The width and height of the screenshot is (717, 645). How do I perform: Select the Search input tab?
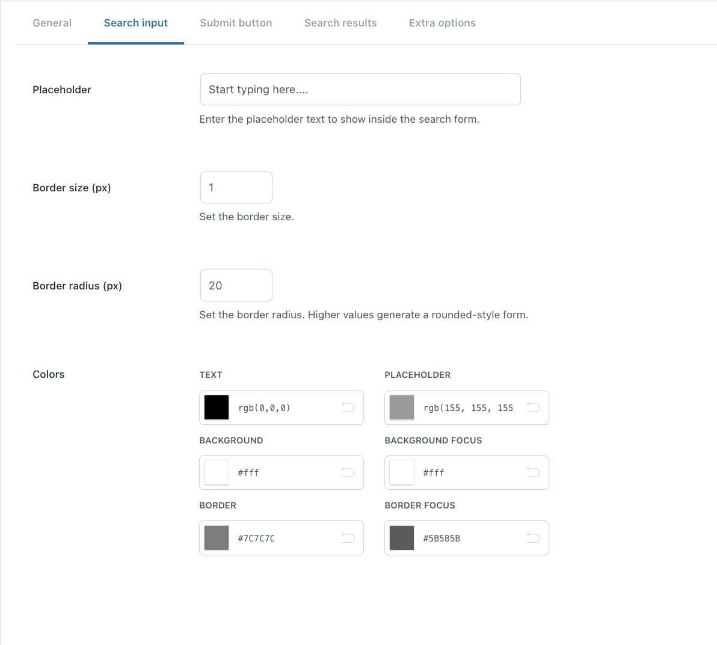pos(136,23)
